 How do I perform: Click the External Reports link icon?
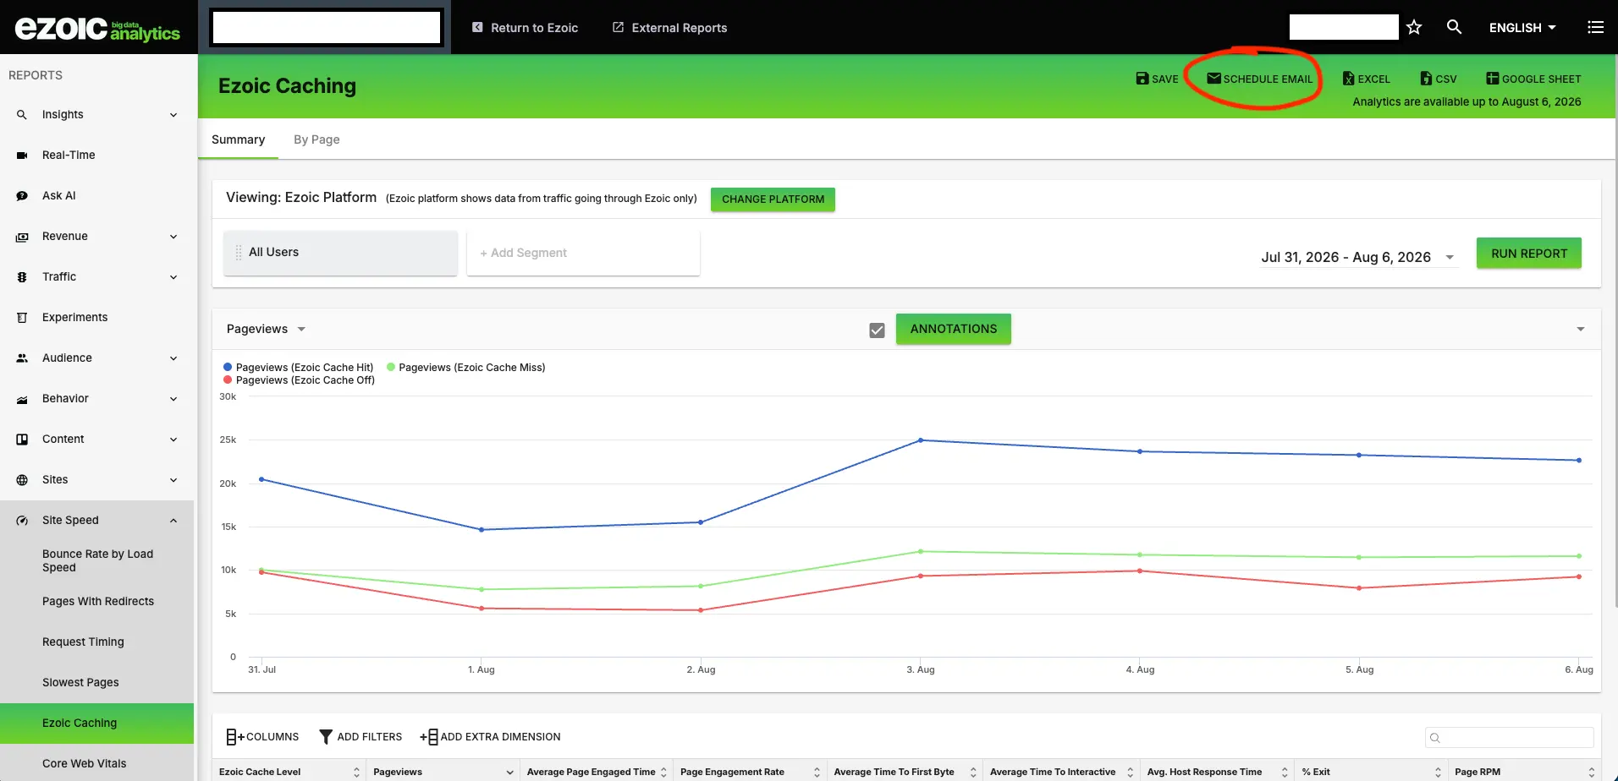point(618,28)
